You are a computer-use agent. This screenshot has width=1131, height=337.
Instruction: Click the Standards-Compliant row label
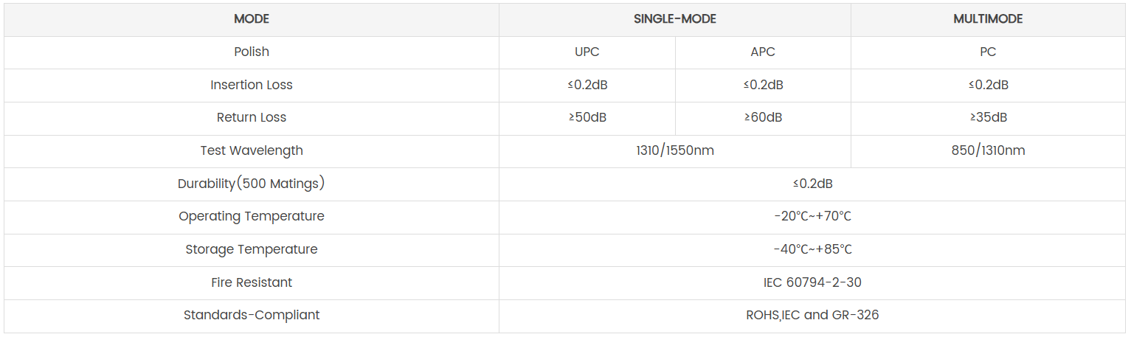[x=252, y=316]
